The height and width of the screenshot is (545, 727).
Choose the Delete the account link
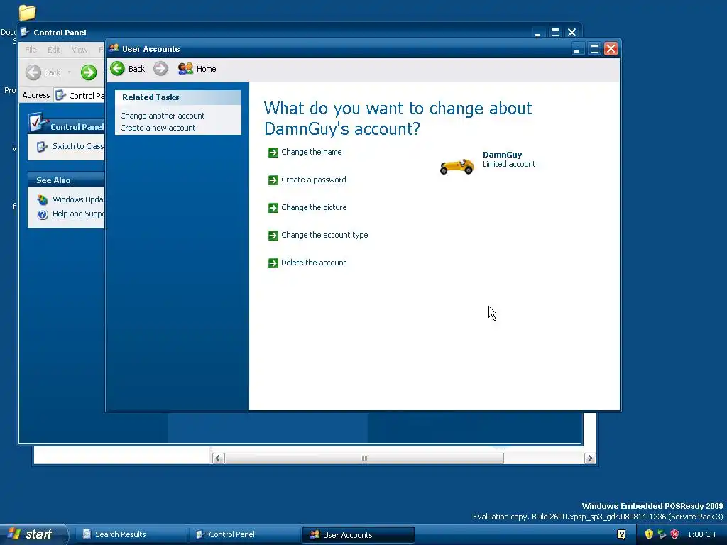tap(313, 263)
